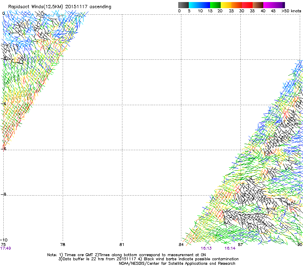Click the latitude label 0
This screenshot has height=266, width=303.
(x=3, y=14)
